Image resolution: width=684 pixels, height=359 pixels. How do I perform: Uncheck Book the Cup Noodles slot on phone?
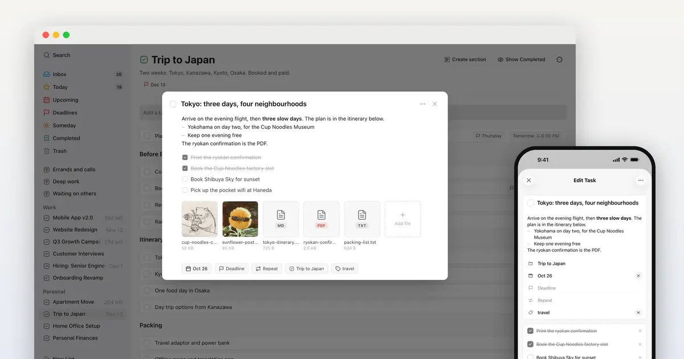tap(531, 344)
